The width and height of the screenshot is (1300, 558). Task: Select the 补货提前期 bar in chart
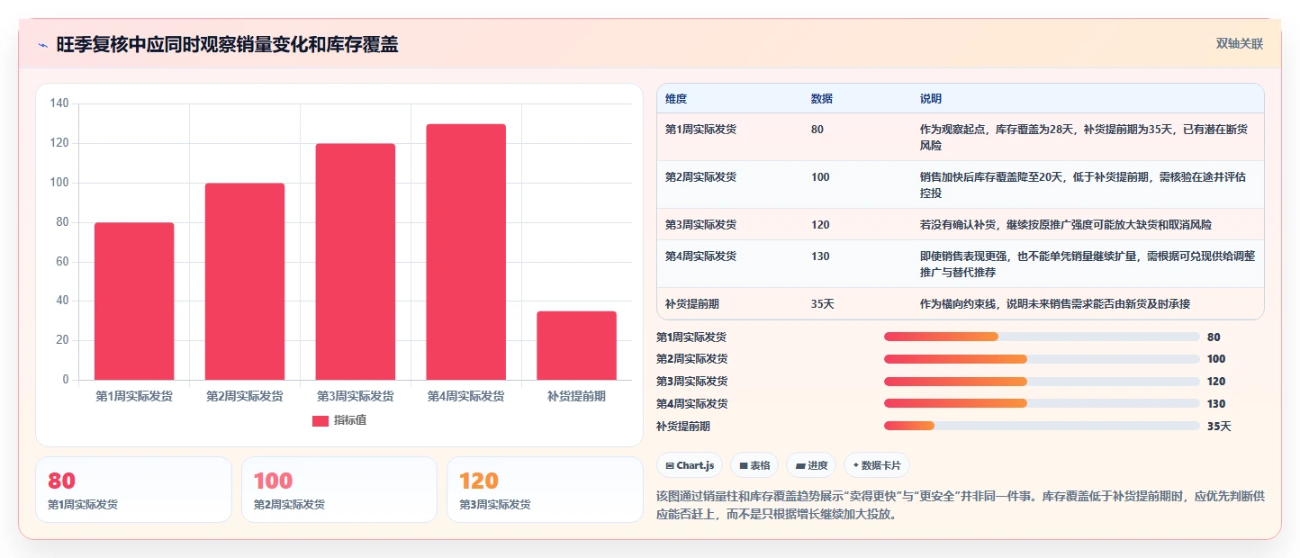[576, 346]
